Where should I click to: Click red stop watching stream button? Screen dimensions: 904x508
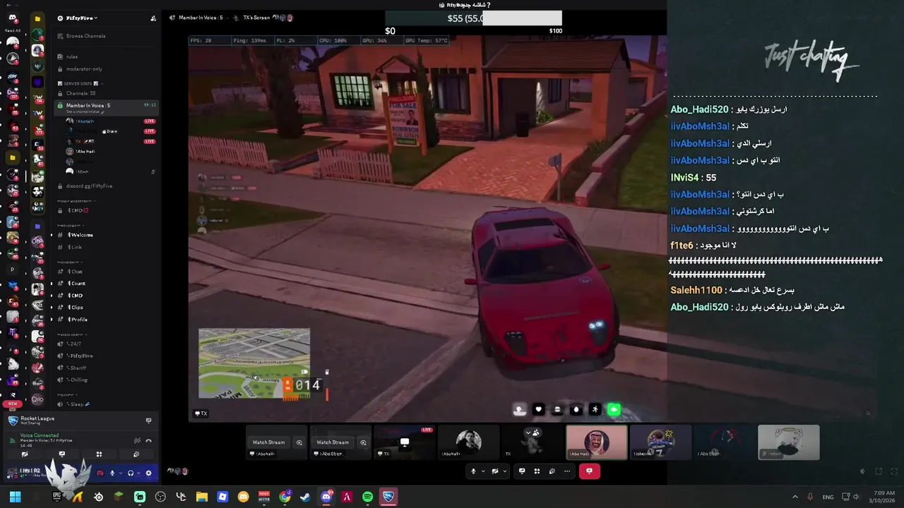click(x=590, y=471)
